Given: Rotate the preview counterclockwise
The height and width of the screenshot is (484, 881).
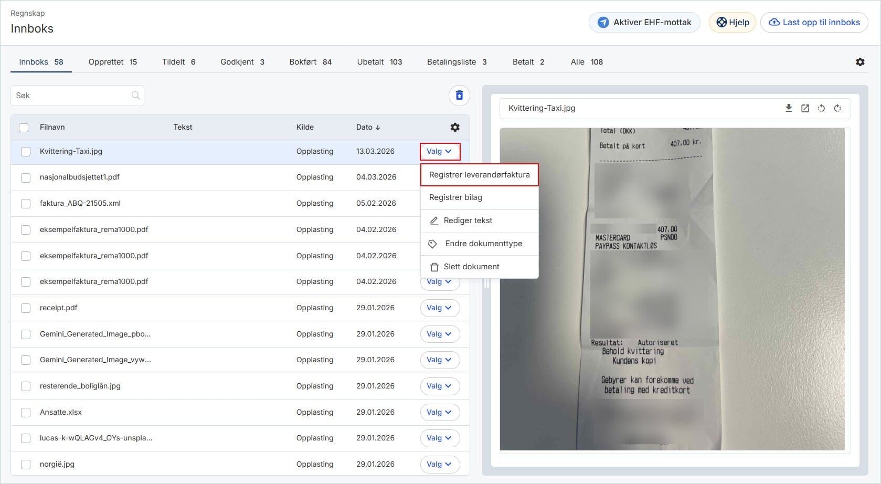Looking at the screenshot, I should pyautogui.click(x=821, y=108).
